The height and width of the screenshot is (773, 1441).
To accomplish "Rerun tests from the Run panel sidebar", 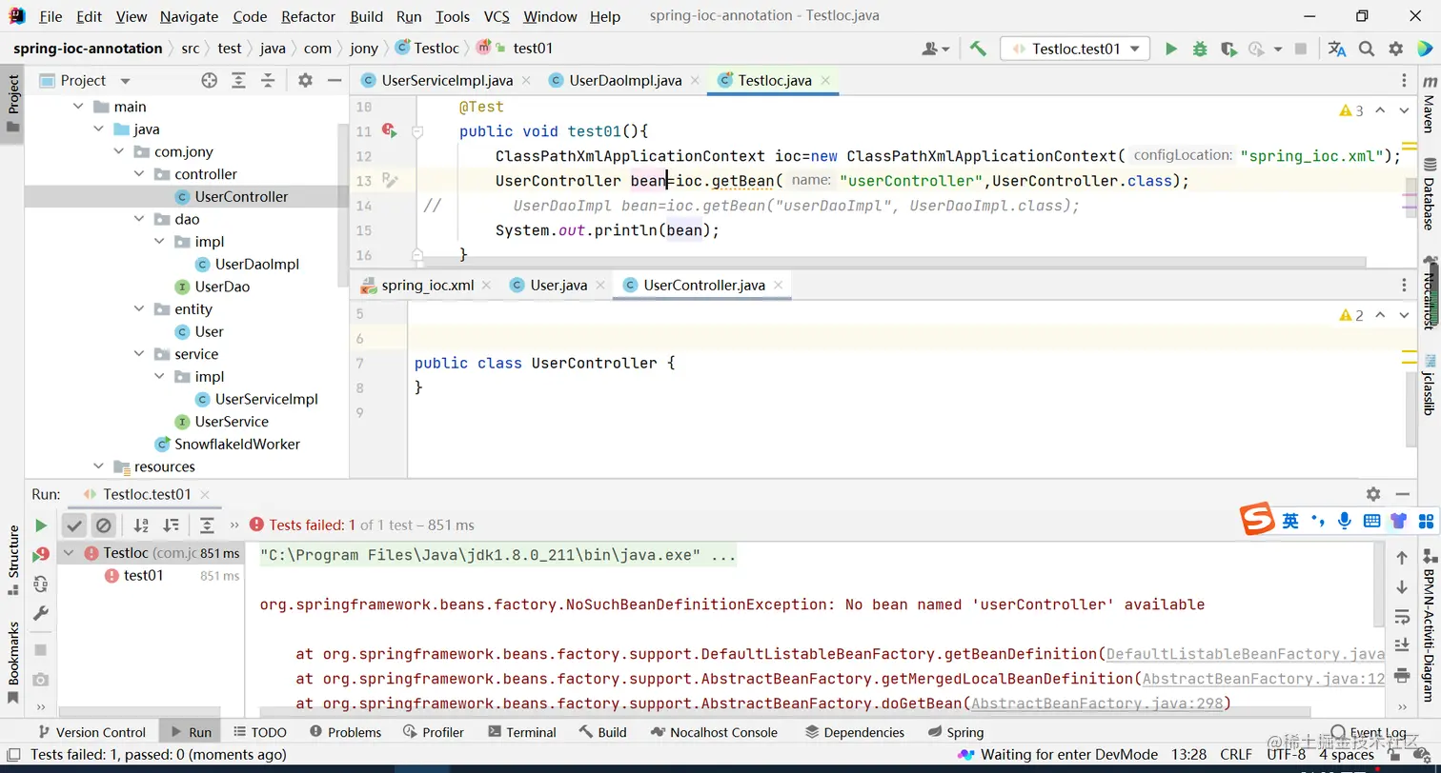I will [x=41, y=525].
